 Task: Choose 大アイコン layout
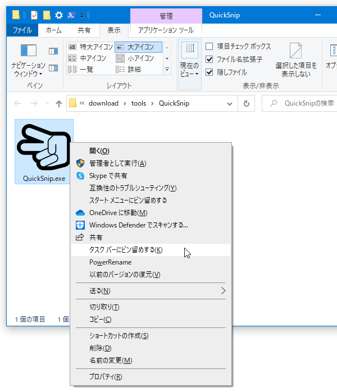(139, 47)
